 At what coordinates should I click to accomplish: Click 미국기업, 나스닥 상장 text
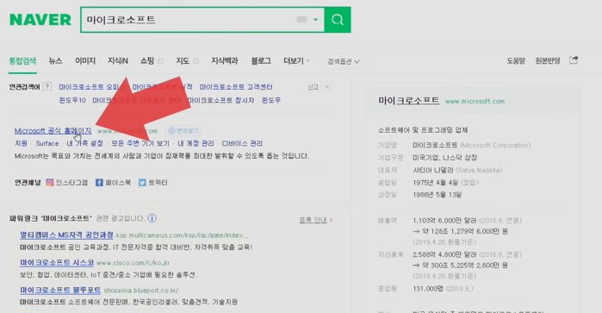click(445, 158)
